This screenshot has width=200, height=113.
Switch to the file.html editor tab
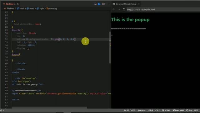pos(10,4)
